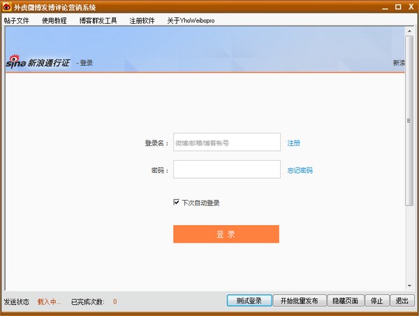This screenshot has width=419, height=316.
Task: Click the 发送状态 label
Action: tap(17, 302)
